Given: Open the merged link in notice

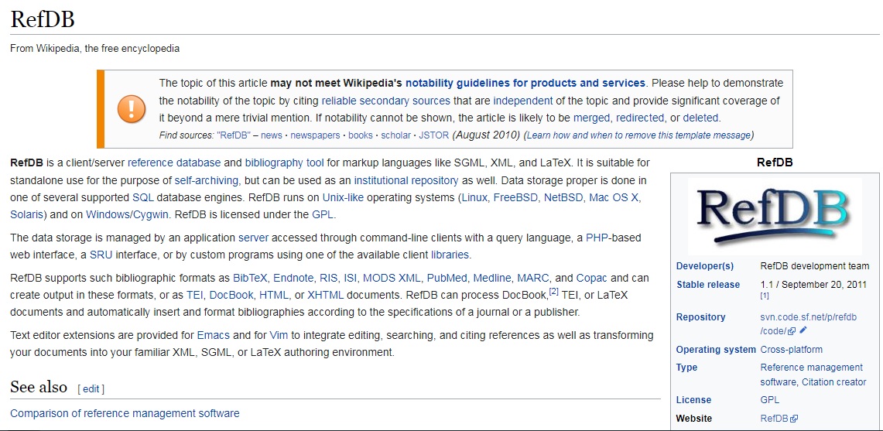Looking at the screenshot, I should (x=591, y=118).
